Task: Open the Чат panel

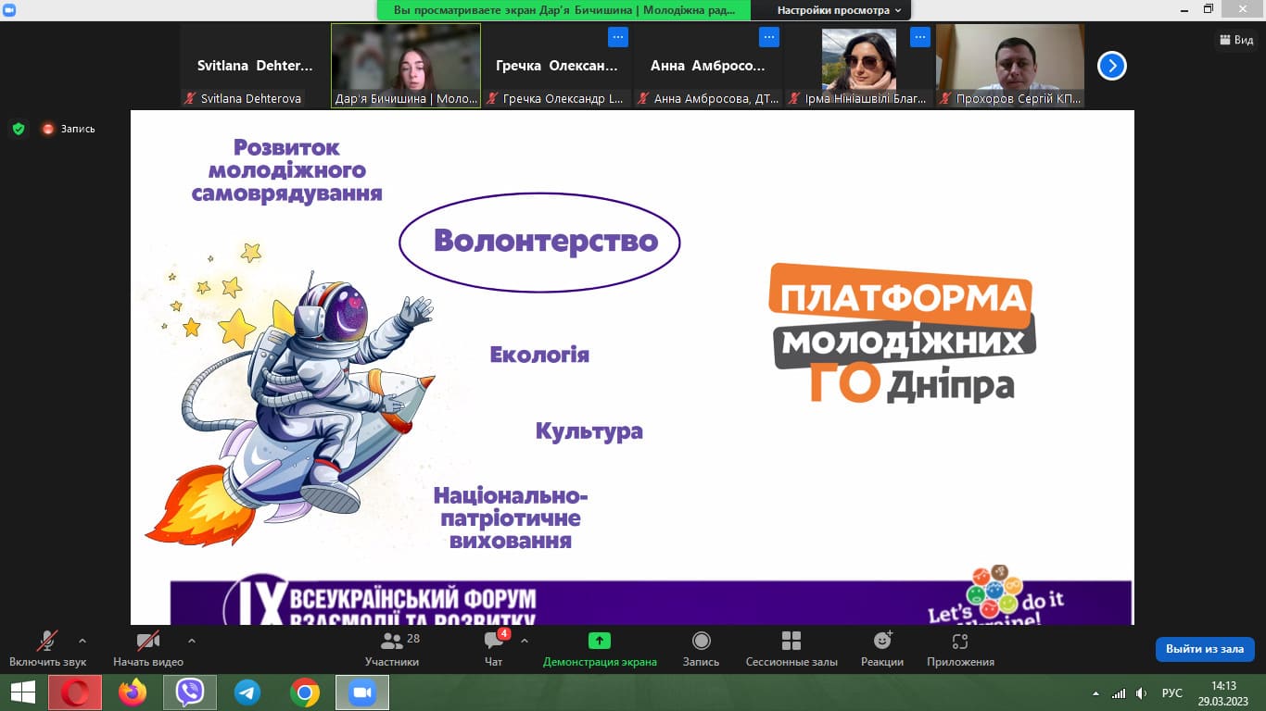Action: (494, 649)
